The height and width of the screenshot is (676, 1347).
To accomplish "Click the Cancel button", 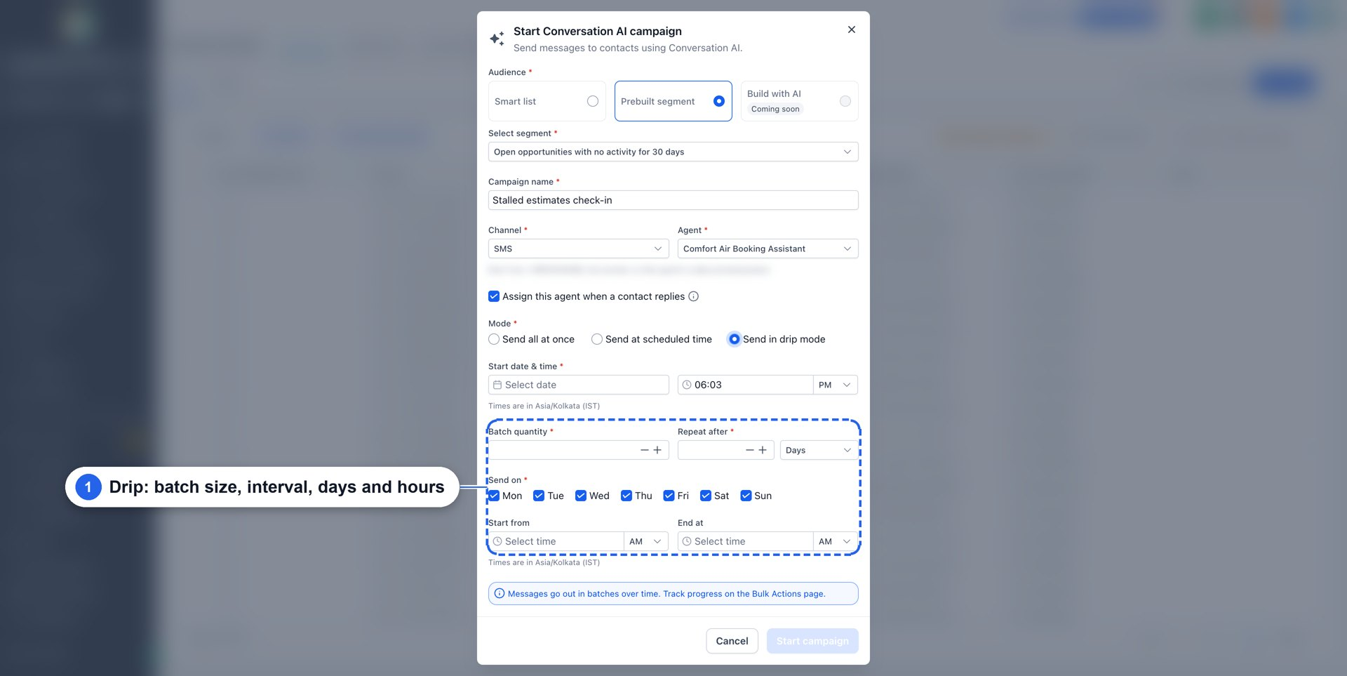I will tap(732, 641).
